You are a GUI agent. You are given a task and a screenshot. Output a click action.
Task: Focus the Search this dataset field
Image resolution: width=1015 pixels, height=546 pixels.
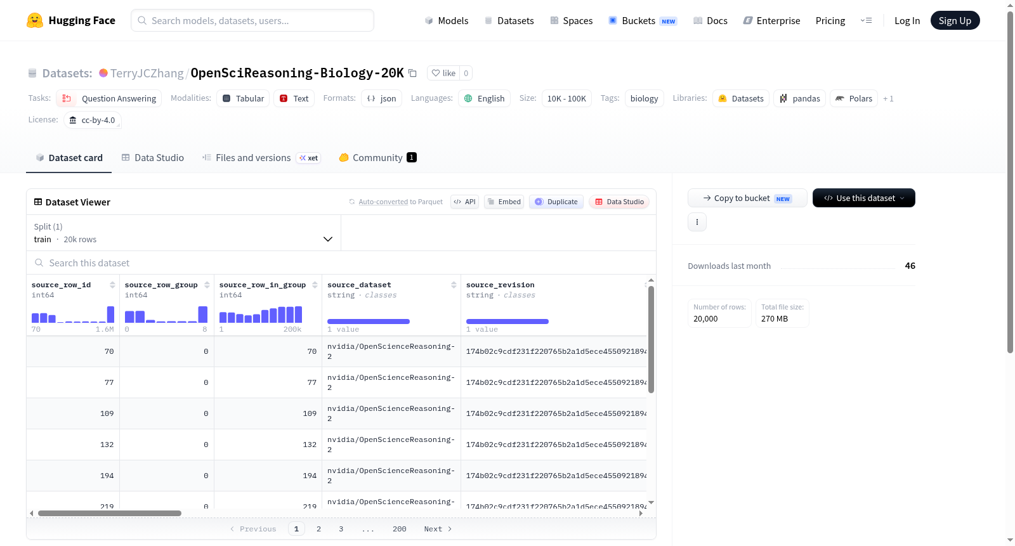[x=341, y=263]
